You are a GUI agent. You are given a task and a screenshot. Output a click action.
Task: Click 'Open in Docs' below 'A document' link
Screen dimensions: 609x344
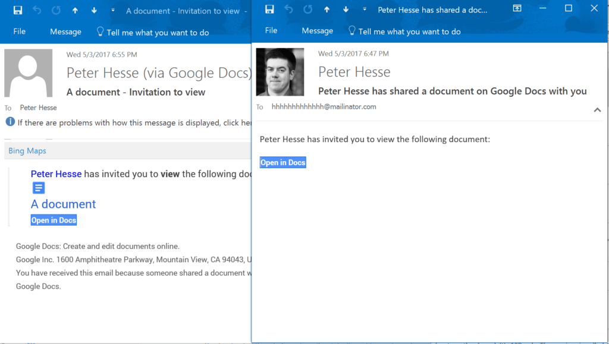54,220
